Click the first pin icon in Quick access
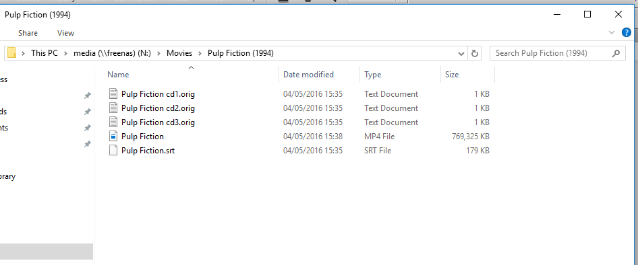Screen dimensions: 638x265 pos(87,96)
